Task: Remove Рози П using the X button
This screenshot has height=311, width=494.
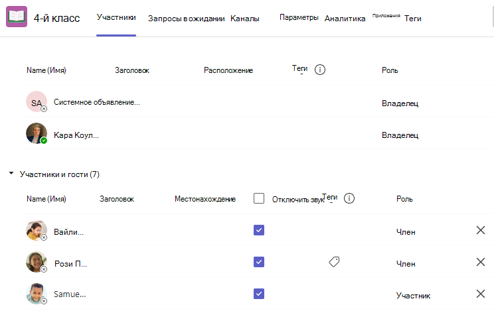Action: click(x=481, y=262)
